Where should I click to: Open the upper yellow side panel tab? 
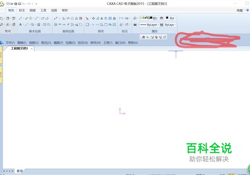click(1, 55)
